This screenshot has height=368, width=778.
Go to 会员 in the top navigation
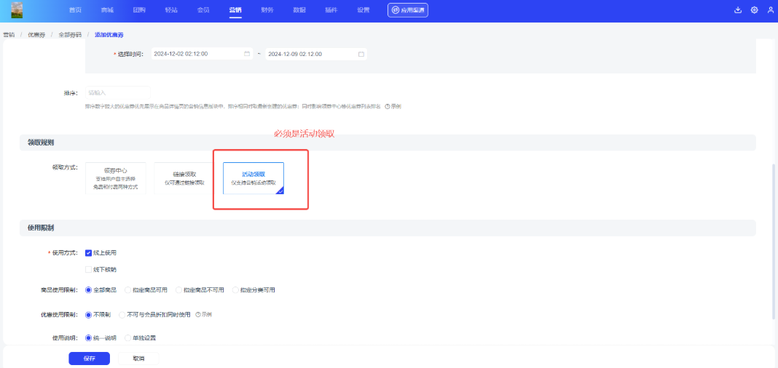coord(203,10)
